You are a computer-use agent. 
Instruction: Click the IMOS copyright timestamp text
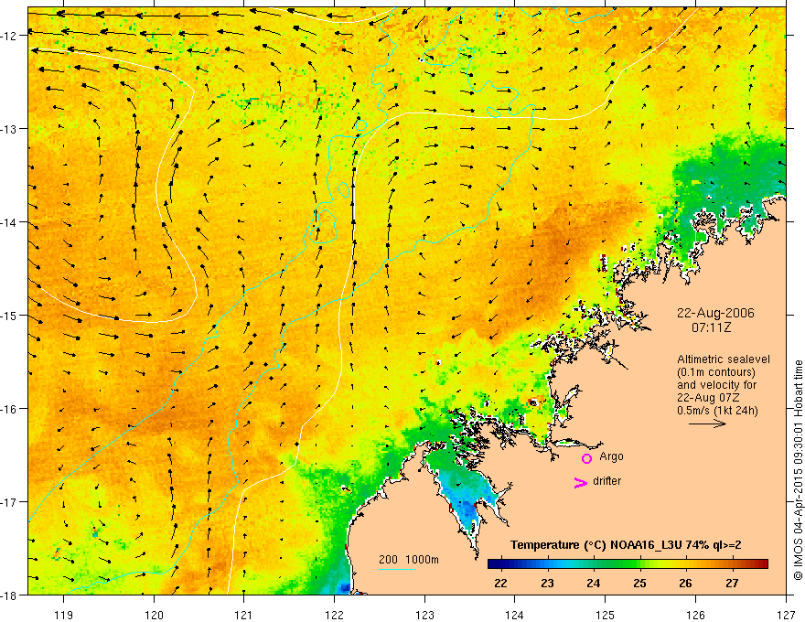point(799,470)
